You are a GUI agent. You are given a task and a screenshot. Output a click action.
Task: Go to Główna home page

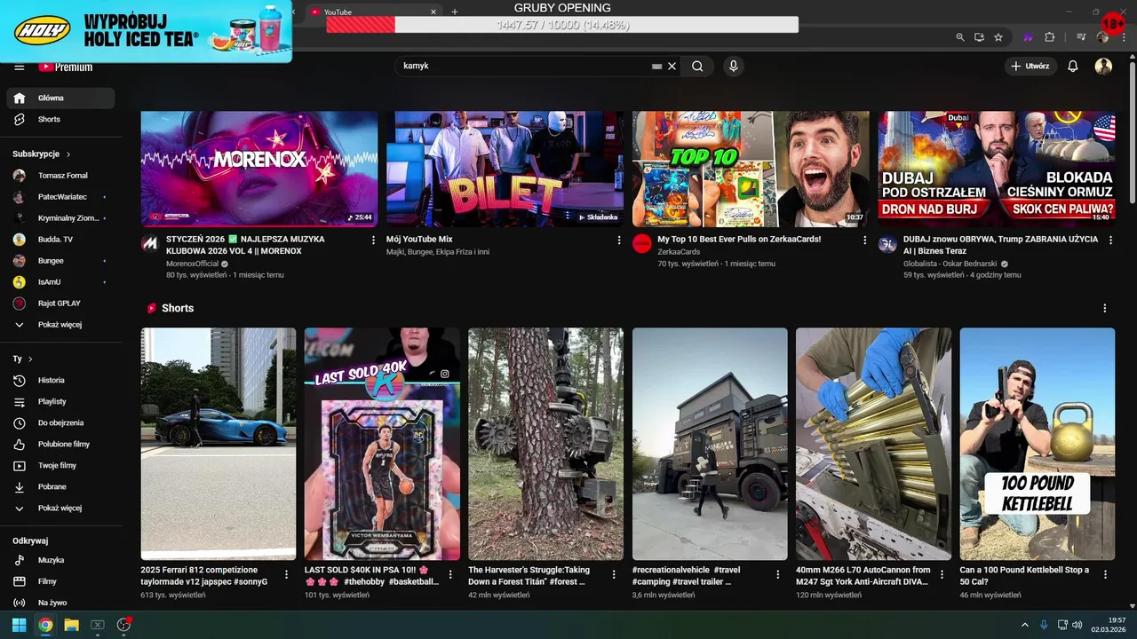click(x=60, y=98)
